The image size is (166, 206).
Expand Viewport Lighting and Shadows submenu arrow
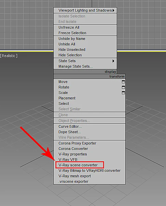[x=114, y=10]
